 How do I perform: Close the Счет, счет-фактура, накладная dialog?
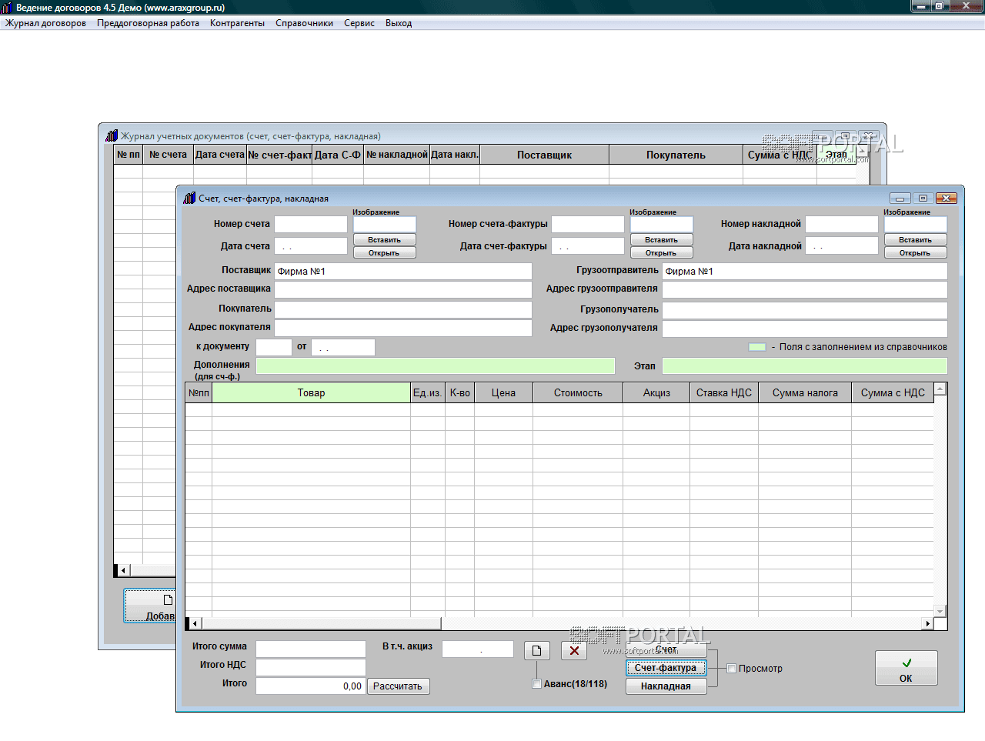click(x=946, y=198)
